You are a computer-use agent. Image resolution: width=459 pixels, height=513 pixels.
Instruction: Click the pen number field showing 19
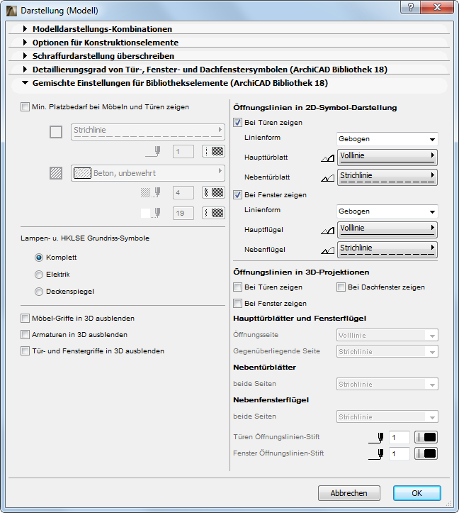(x=183, y=213)
